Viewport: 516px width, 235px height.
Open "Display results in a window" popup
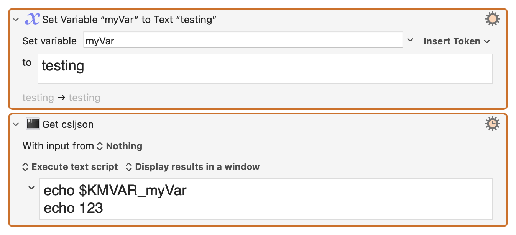(x=193, y=167)
